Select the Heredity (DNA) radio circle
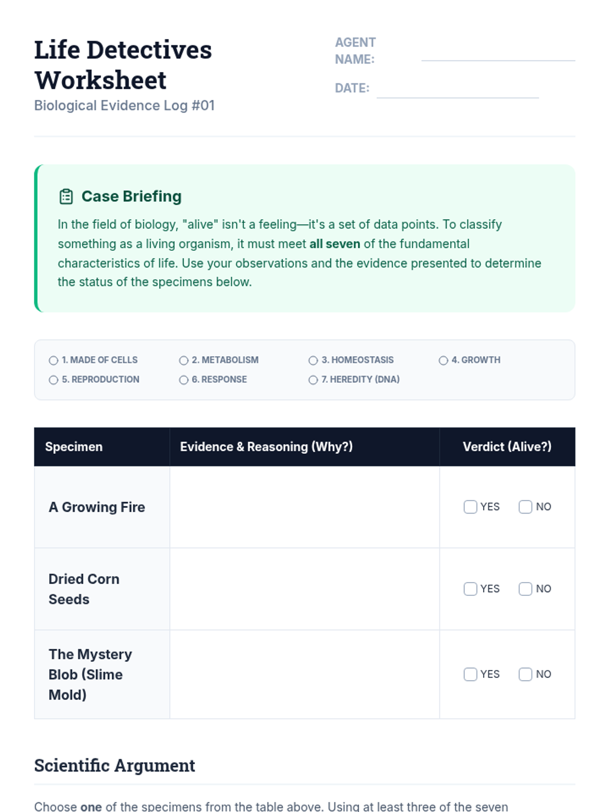 (x=313, y=380)
